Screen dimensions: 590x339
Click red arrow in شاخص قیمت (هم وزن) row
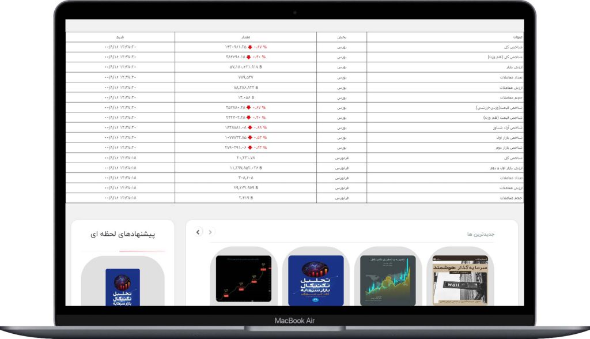pos(250,118)
